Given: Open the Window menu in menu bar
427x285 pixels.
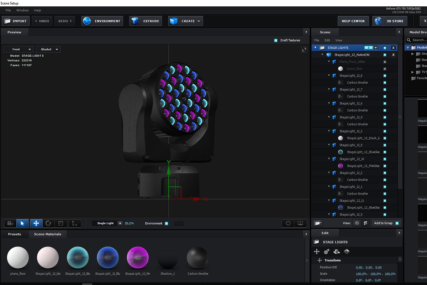Looking at the screenshot, I should pos(23,10).
